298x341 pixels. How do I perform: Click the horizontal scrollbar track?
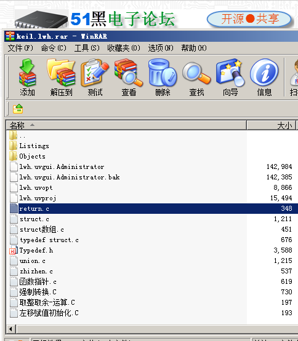[157, 329]
